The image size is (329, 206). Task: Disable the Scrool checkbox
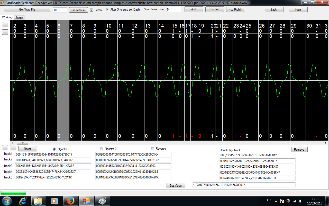92,10
